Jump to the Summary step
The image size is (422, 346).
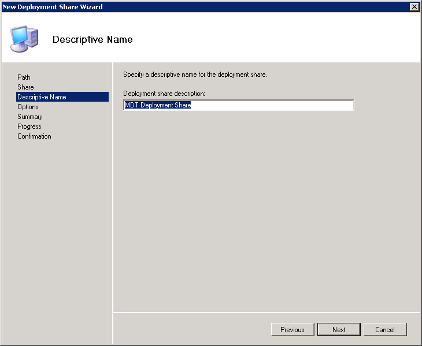[30, 117]
